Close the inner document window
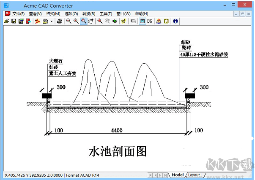Image resolution: width=255 pixels, height=180 pixels. point(248,14)
